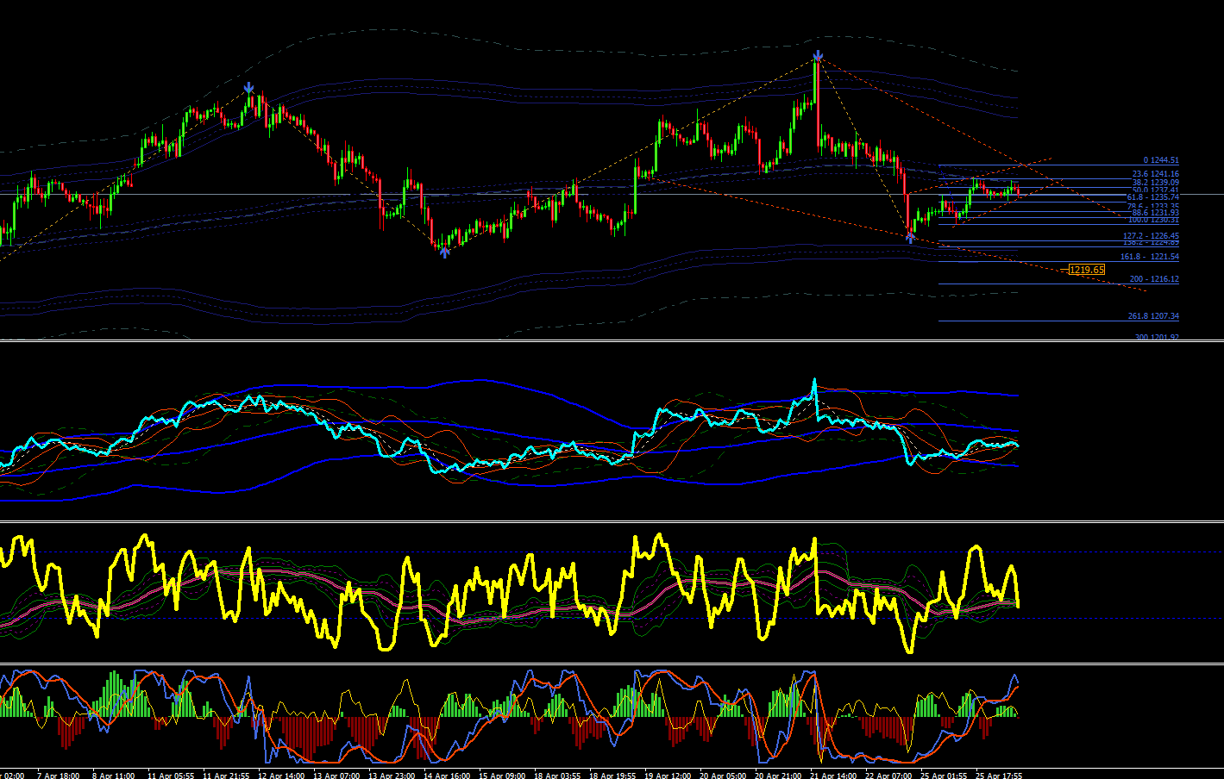
Task: Click the '25 Apr 17:55' time label
Action: [x=999, y=776]
